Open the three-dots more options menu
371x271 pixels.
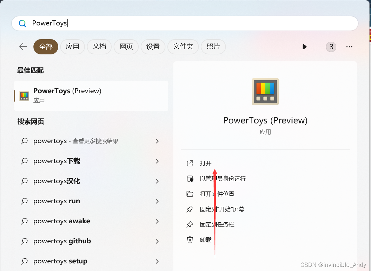pyautogui.click(x=349, y=47)
